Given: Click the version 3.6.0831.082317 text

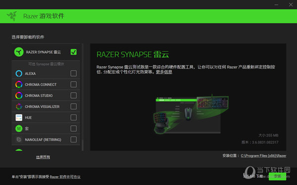Looking at the screenshot, I should click(260, 142).
